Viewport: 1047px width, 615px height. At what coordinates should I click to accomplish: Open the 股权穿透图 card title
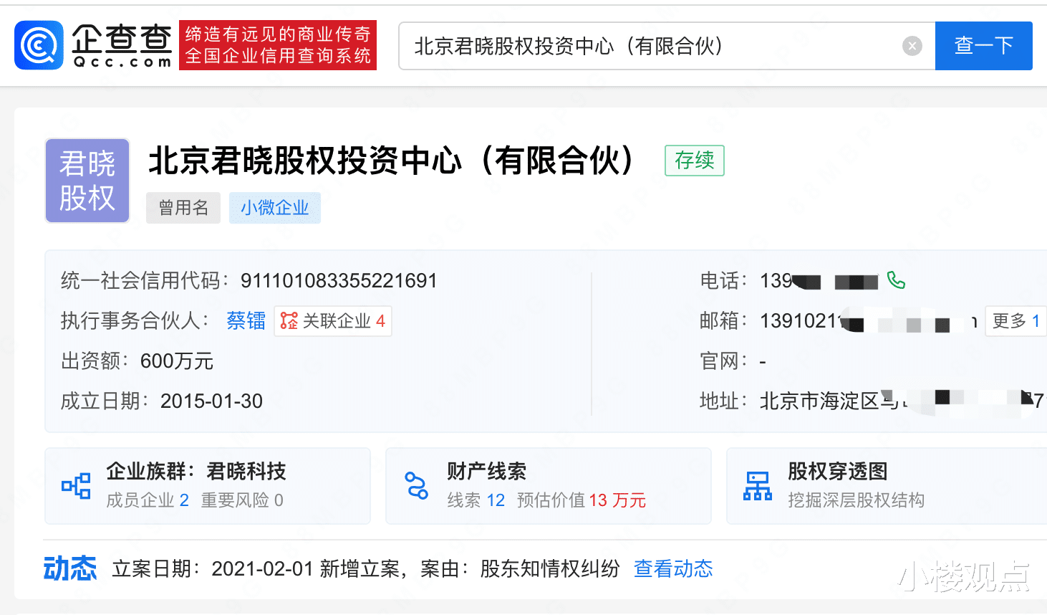pos(838,471)
